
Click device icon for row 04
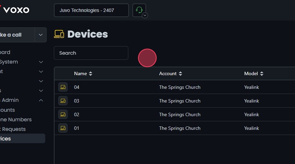pyautogui.click(x=63, y=87)
